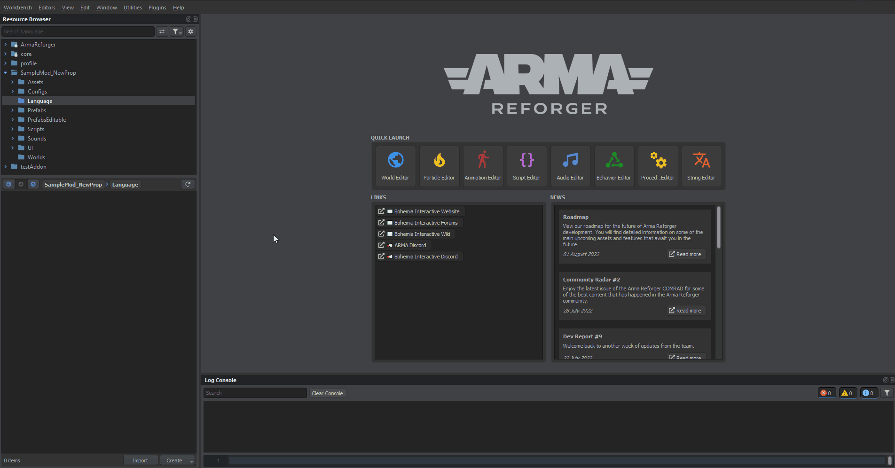Expand the core tree node
Image resolution: width=895 pixels, height=468 pixels.
click(x=6, y=54)
